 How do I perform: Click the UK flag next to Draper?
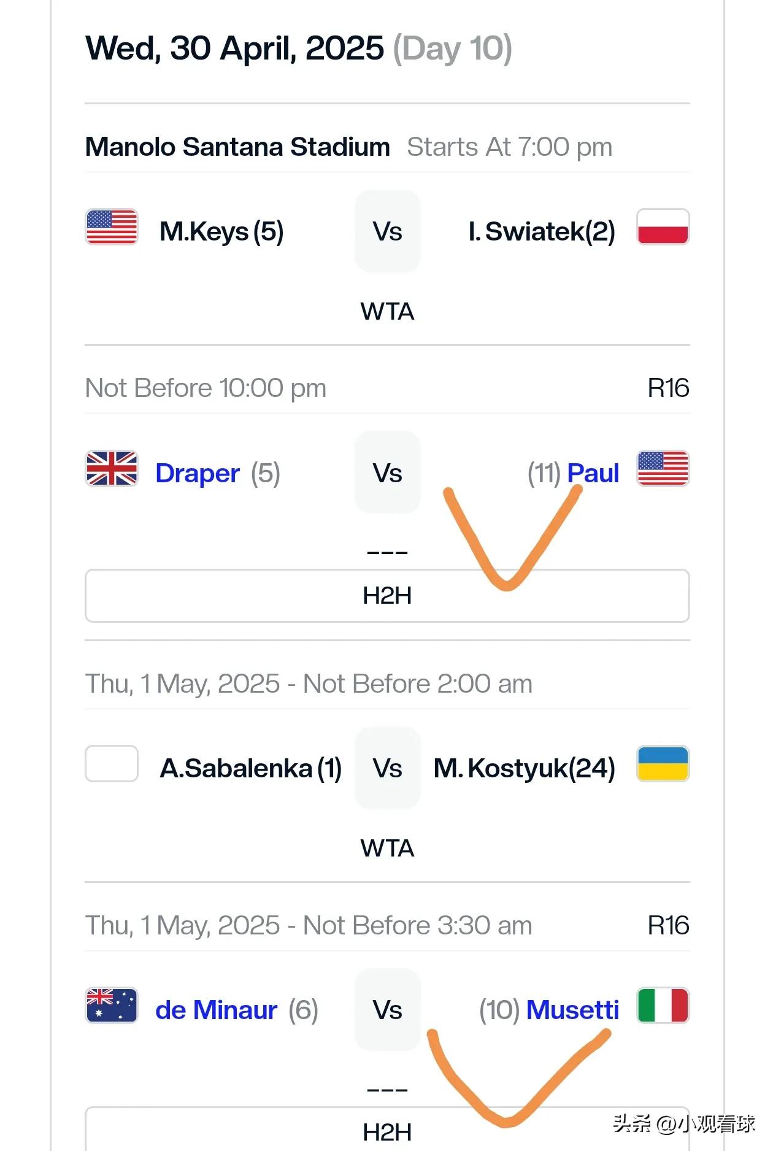pos(112,468)
